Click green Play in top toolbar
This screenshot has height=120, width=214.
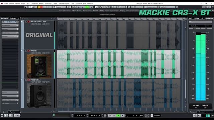(87, 7)
